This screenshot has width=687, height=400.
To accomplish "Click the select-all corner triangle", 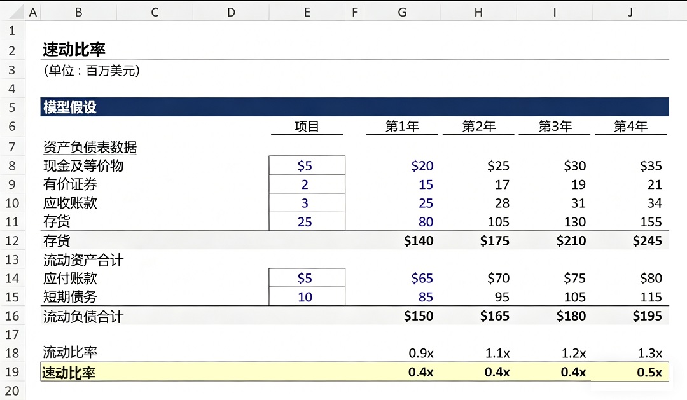I will tap(17, 12).
